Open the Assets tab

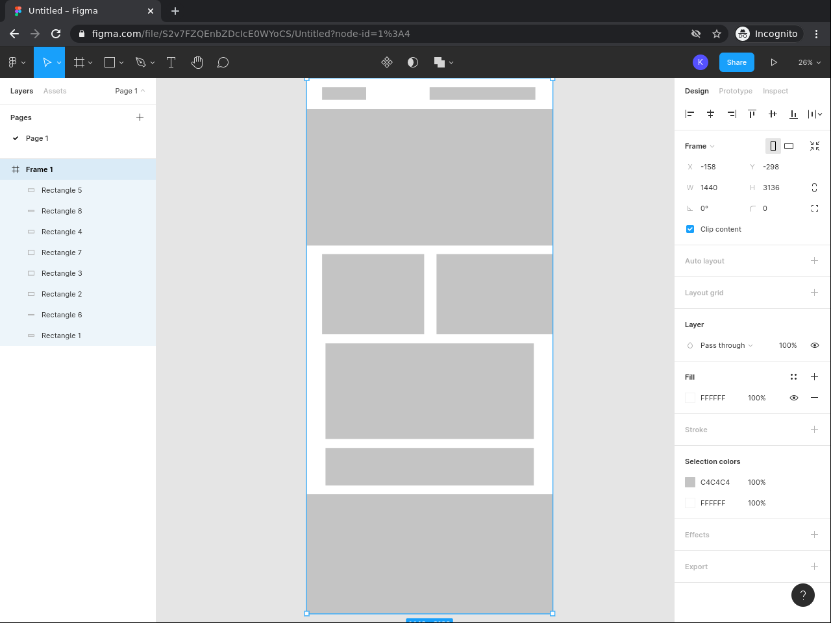click(55, 91)
